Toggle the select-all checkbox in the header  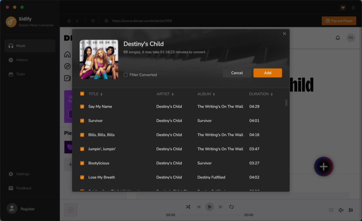(82, 93)
